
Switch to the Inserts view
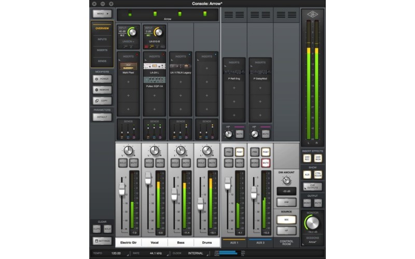pyautogui.click(x=102, y=50)
